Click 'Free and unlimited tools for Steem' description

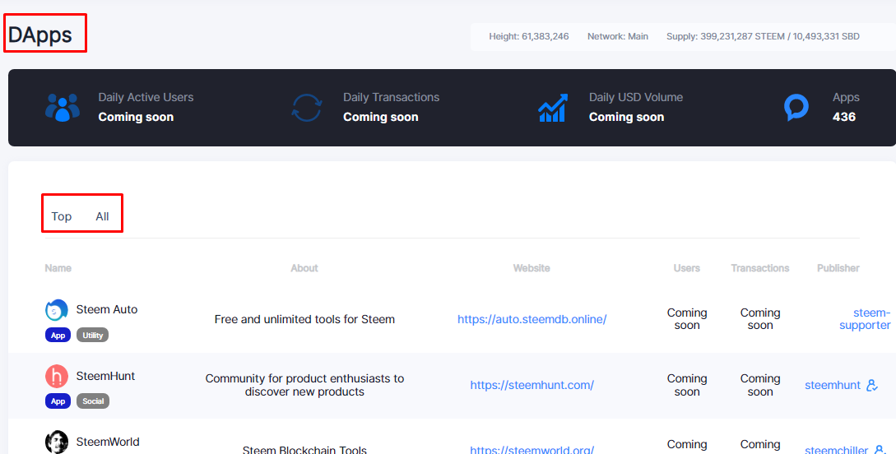(304, 319)
